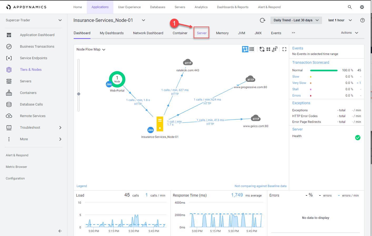The height and width of the screenshot is (236, 372).
Task: Collapse sidebar with the left arrow icon
Action: pyautogui.click(x=60, y=231)
